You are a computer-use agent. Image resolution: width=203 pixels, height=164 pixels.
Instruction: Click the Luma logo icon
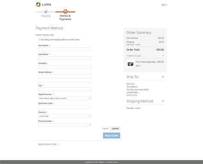[x=38, y=5]
